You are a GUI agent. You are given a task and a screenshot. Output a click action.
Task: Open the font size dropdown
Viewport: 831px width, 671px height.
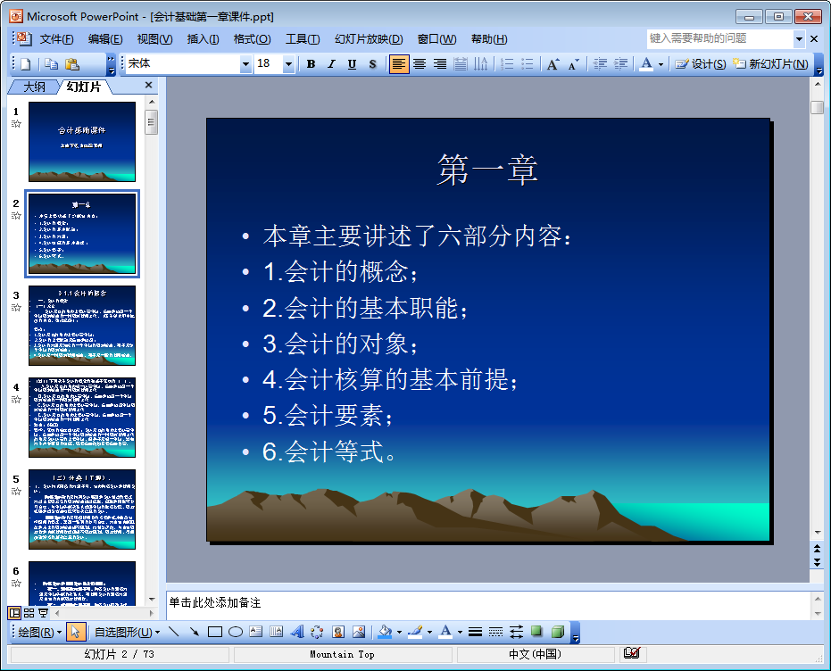click(x=288, y=64)
